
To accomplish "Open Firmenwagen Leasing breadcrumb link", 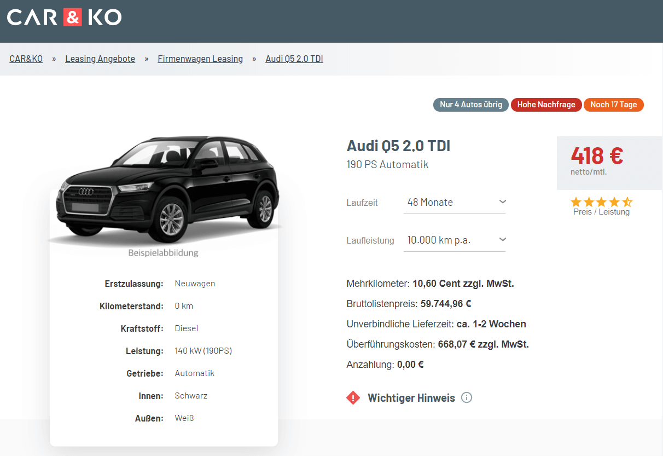I will [200, 59].
